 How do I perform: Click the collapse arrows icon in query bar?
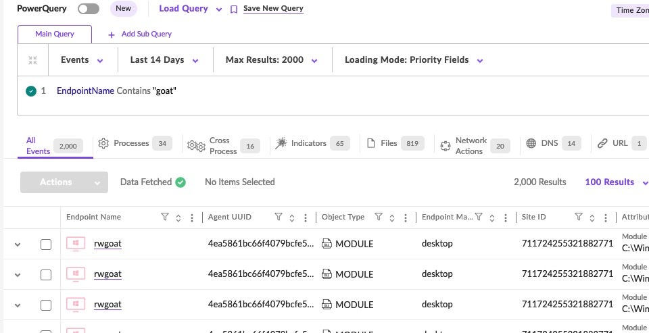[32, 60]
